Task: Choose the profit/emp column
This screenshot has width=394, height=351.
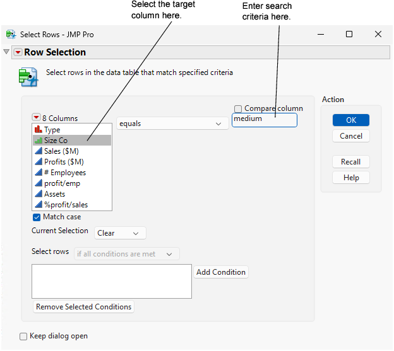Action: tap(72, 183)
